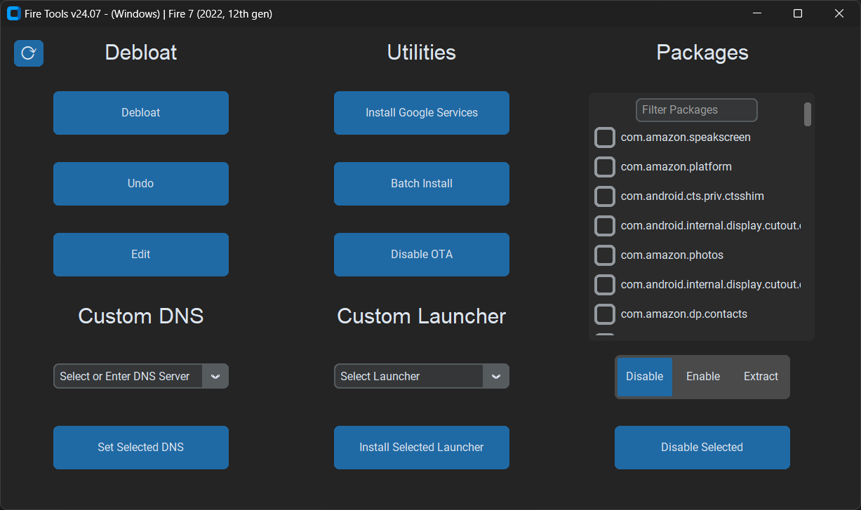861x510 pixels.
Task: Click the Fire Tools app icon in title bar
Action: (13, 13)
